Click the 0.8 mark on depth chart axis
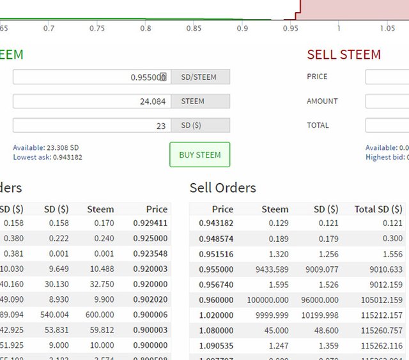Screen dimensions: 409x360 pos(146,28)
